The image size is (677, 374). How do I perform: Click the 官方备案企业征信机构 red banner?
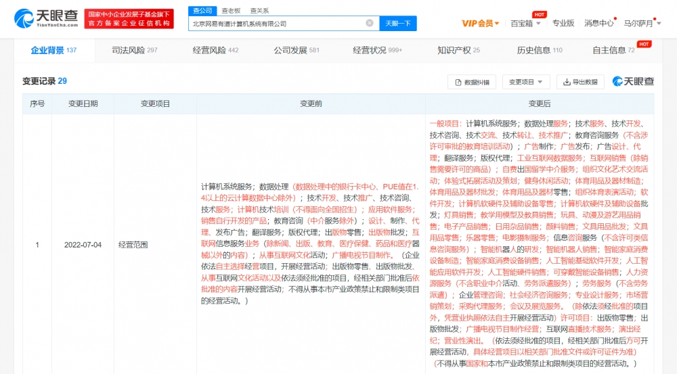tap(129, 18)
